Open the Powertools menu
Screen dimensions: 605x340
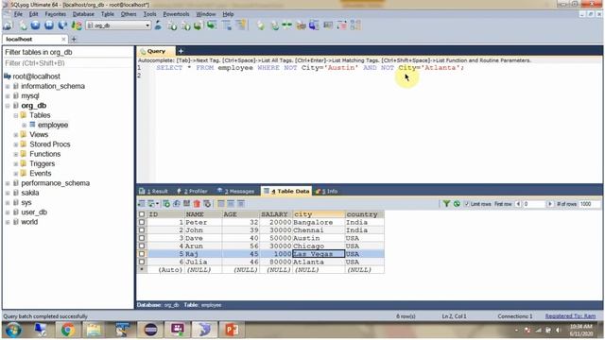(x=176, y=14)
